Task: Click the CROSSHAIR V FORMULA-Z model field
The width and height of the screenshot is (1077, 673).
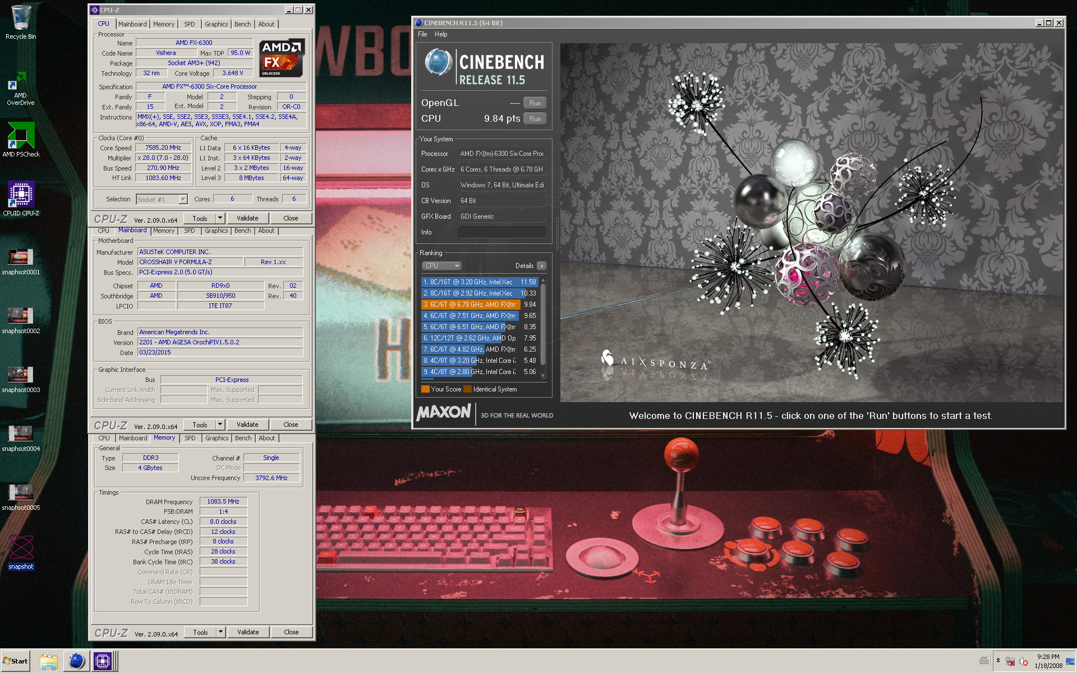Action: (x=190, y=262)
